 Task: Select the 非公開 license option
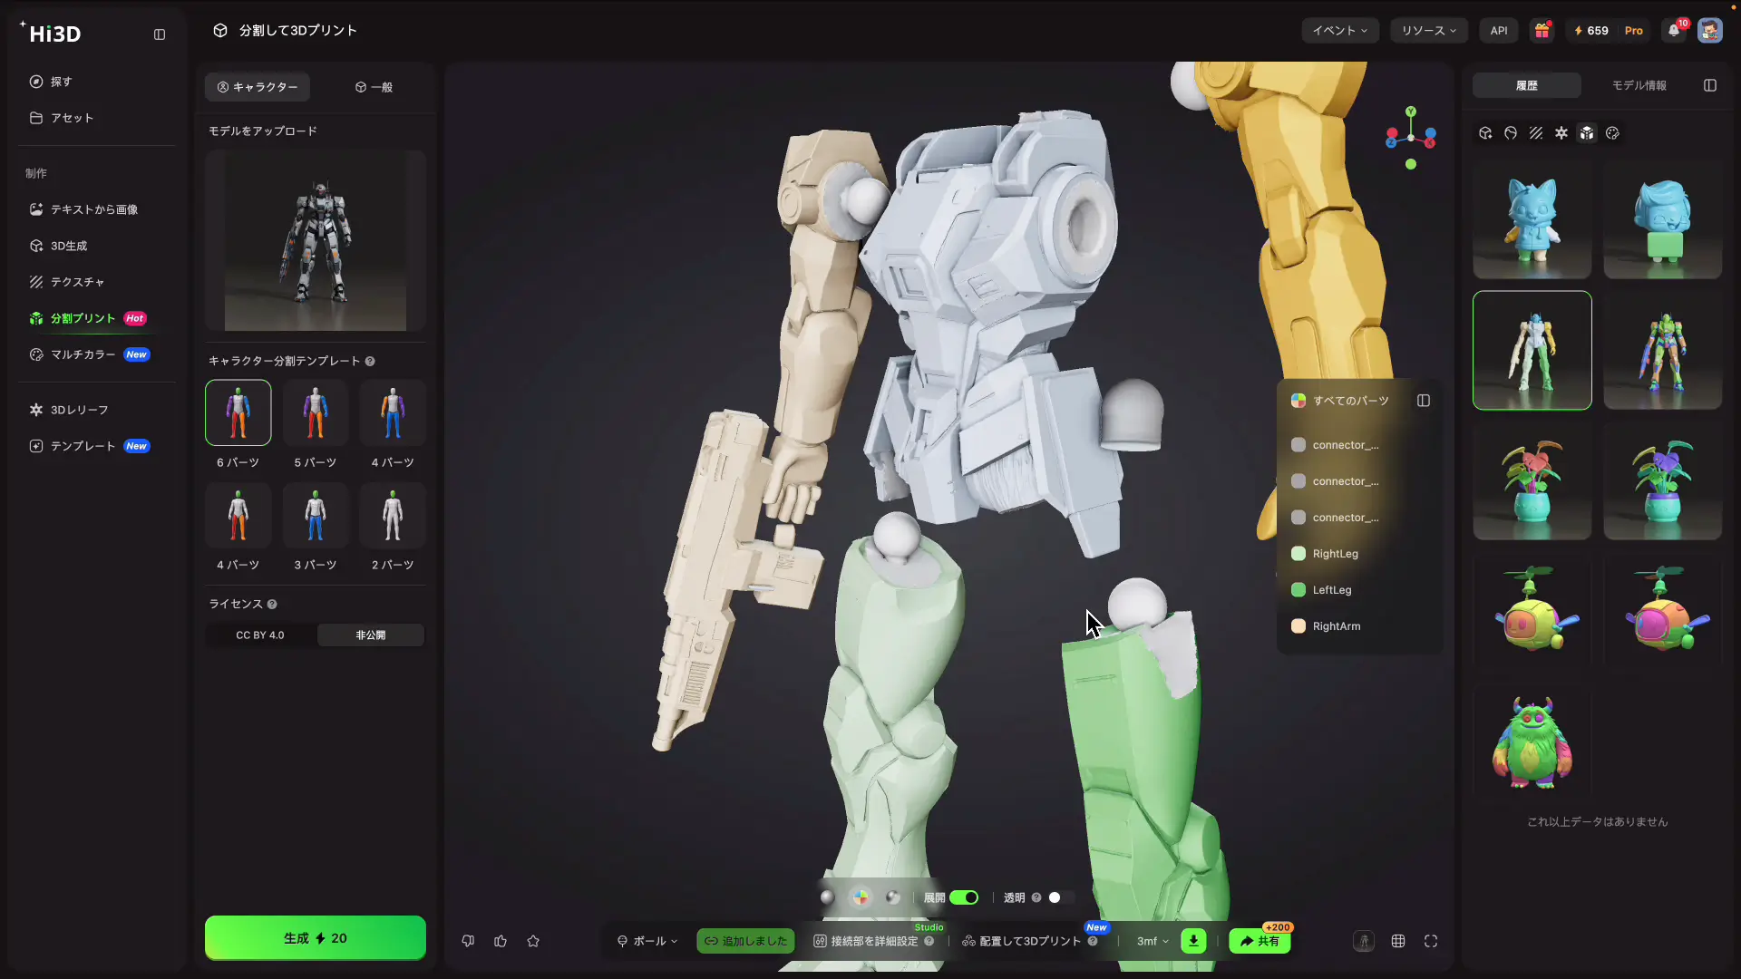pos(371,635)
